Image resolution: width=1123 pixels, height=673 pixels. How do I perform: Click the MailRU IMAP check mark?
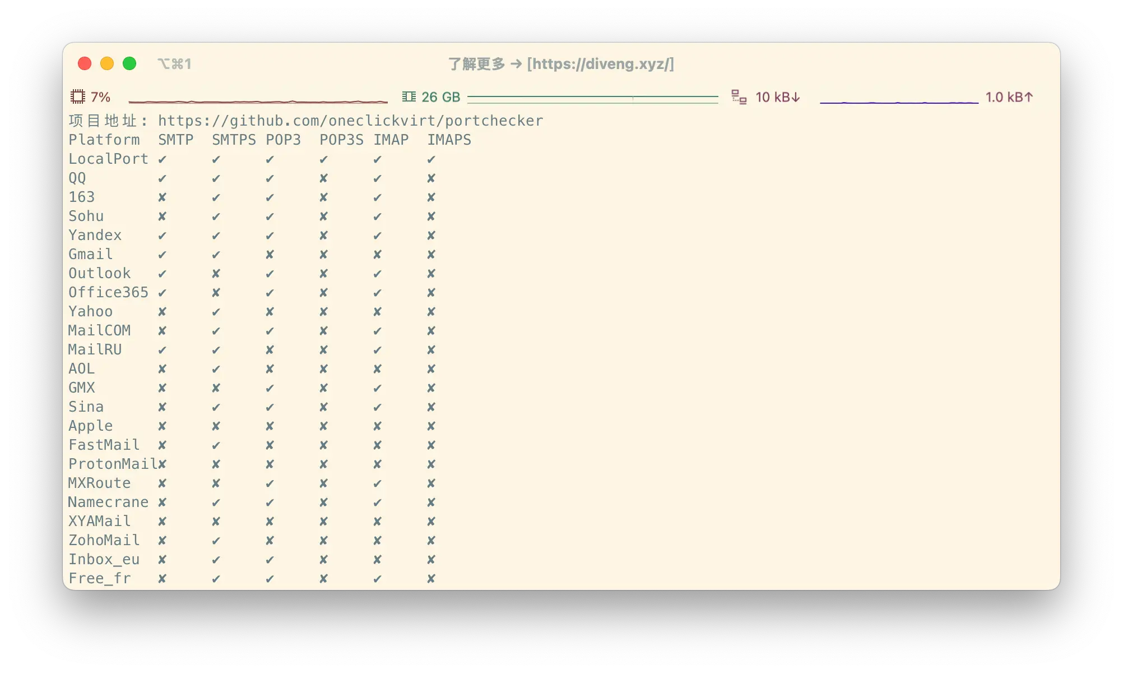(378, 350)
